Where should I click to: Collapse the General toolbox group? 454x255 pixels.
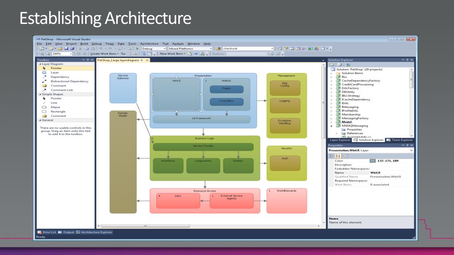(40, 120)
